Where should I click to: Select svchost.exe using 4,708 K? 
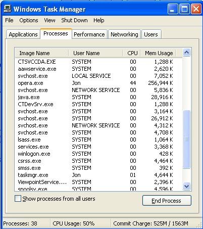point(98,132)
